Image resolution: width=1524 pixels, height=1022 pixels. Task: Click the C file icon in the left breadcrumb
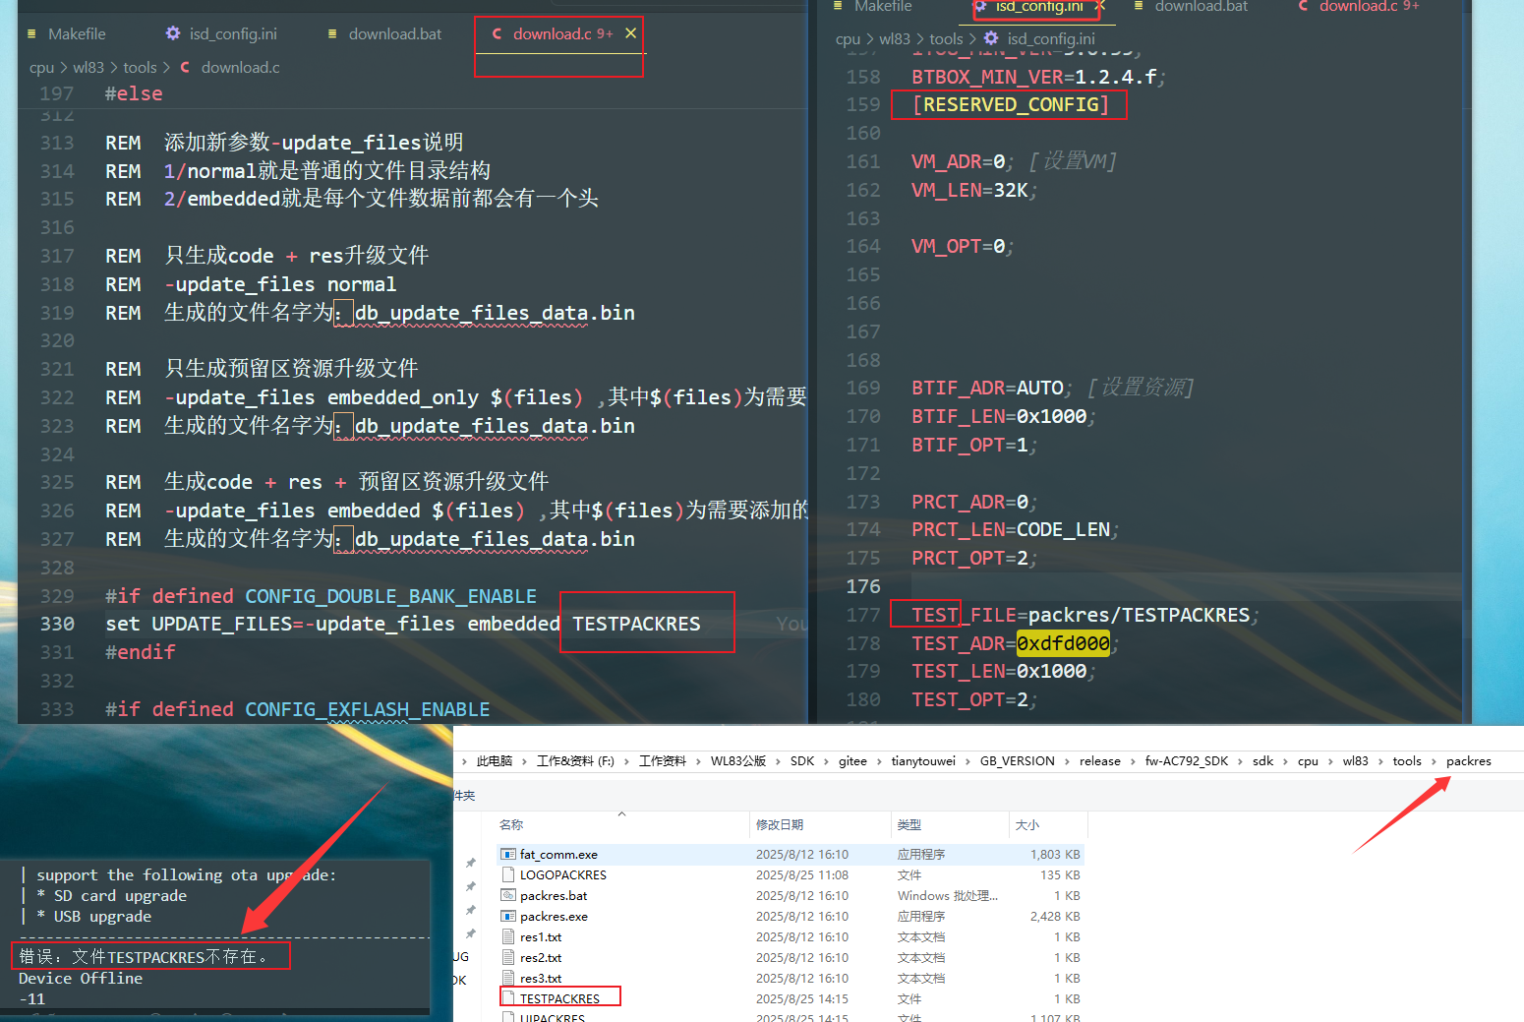[x=185, y=67]
